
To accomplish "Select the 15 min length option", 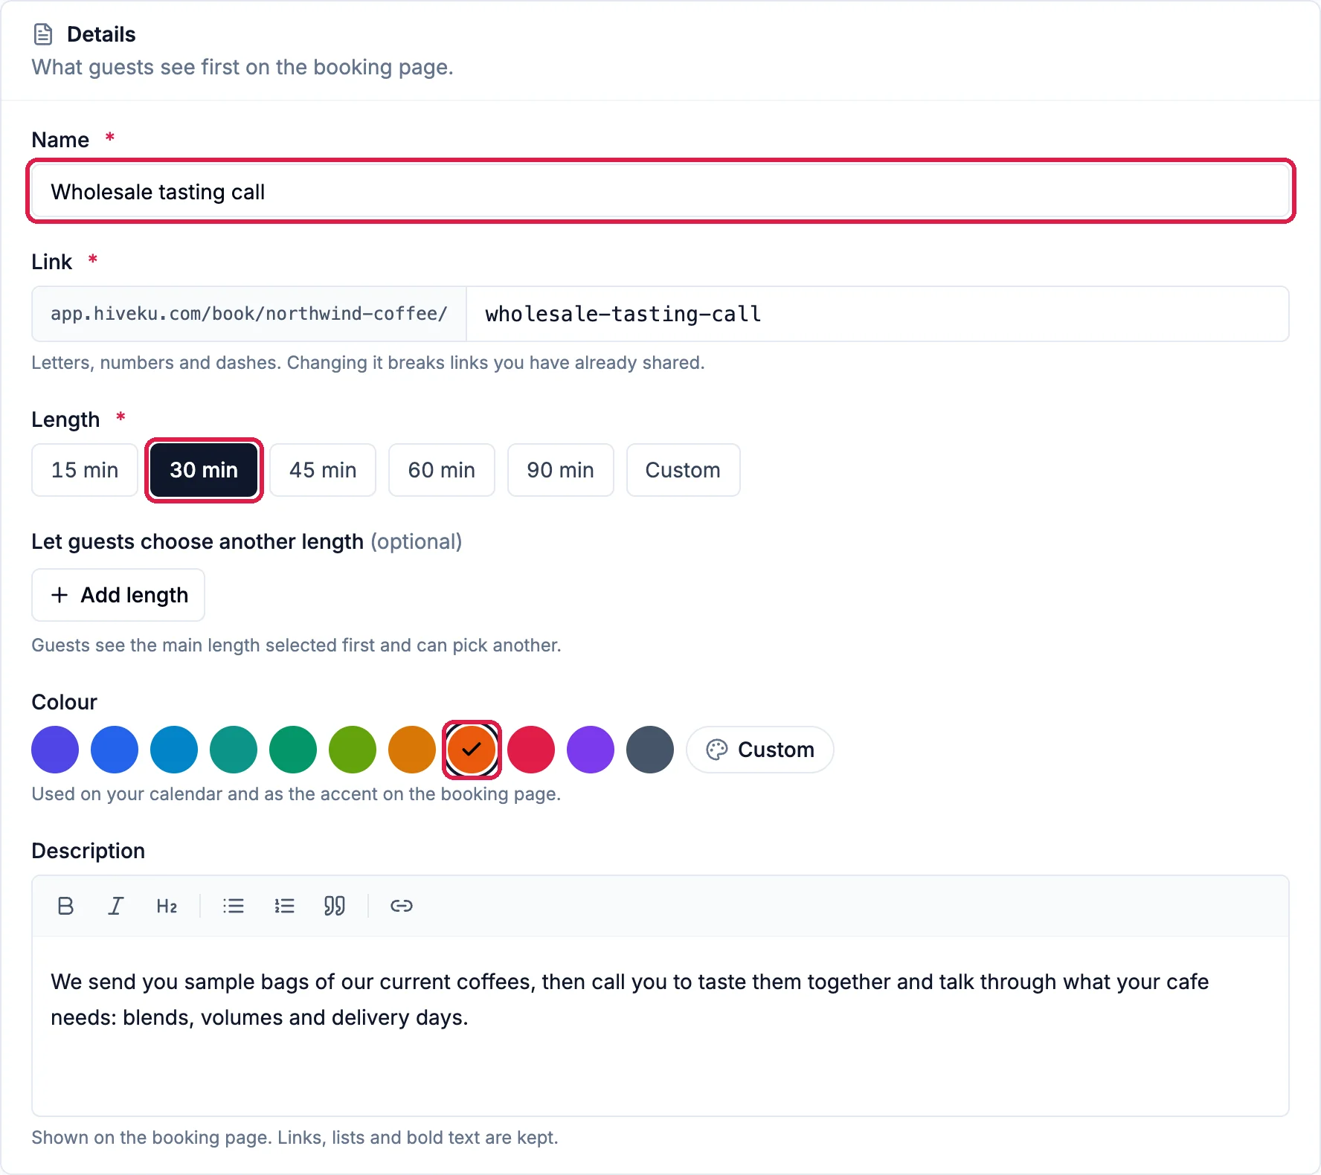I will pyautogui.click(x=85, y=470).
